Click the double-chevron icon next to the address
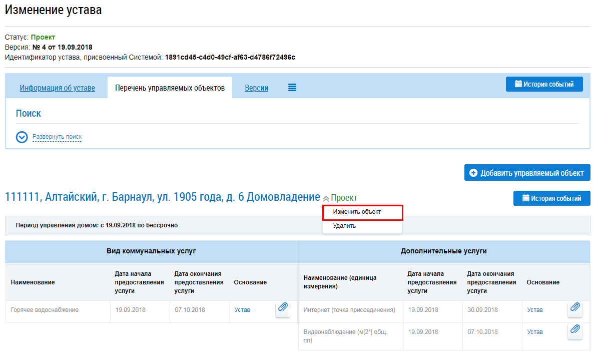This screenshot has width=597, height=356. click(x=326, y=199)
